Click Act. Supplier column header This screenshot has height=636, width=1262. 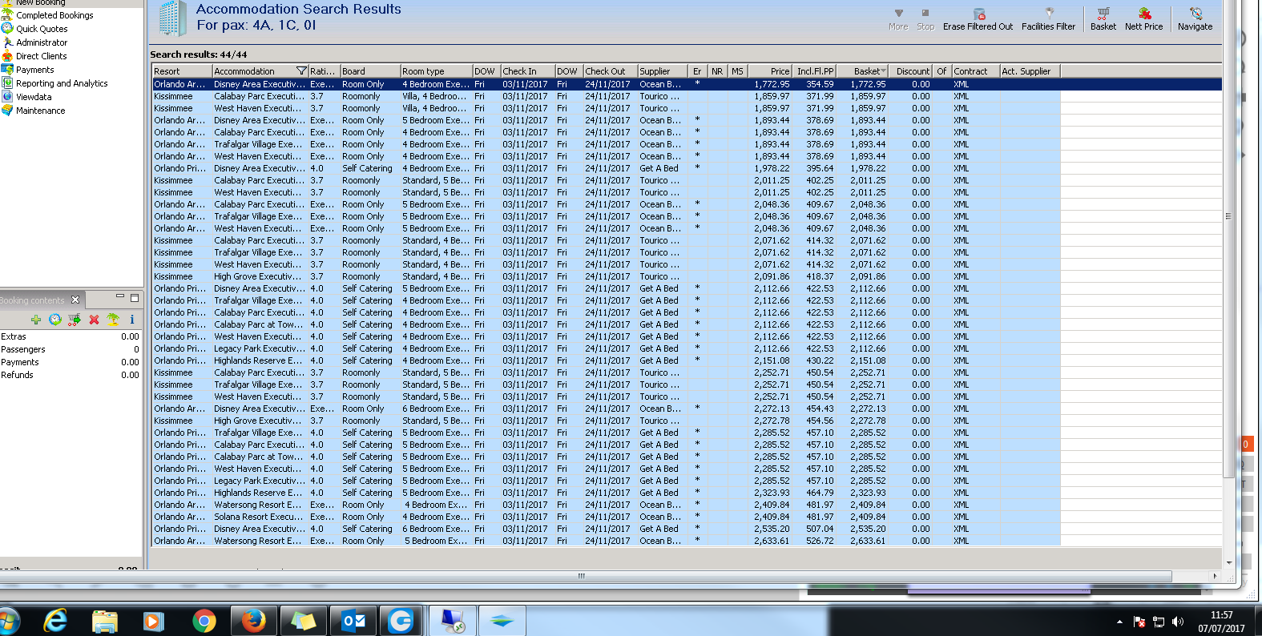(x=1030, y=71)
